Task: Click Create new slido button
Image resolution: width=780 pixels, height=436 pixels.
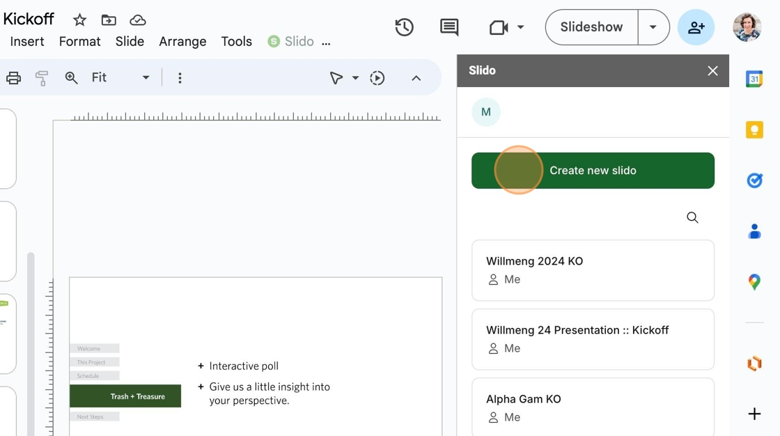Action: [593, 170]
